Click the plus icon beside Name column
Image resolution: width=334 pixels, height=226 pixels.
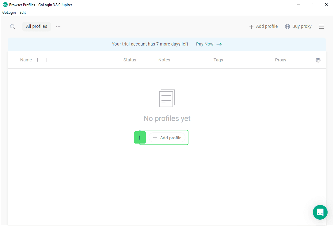(x=47, y=60)
